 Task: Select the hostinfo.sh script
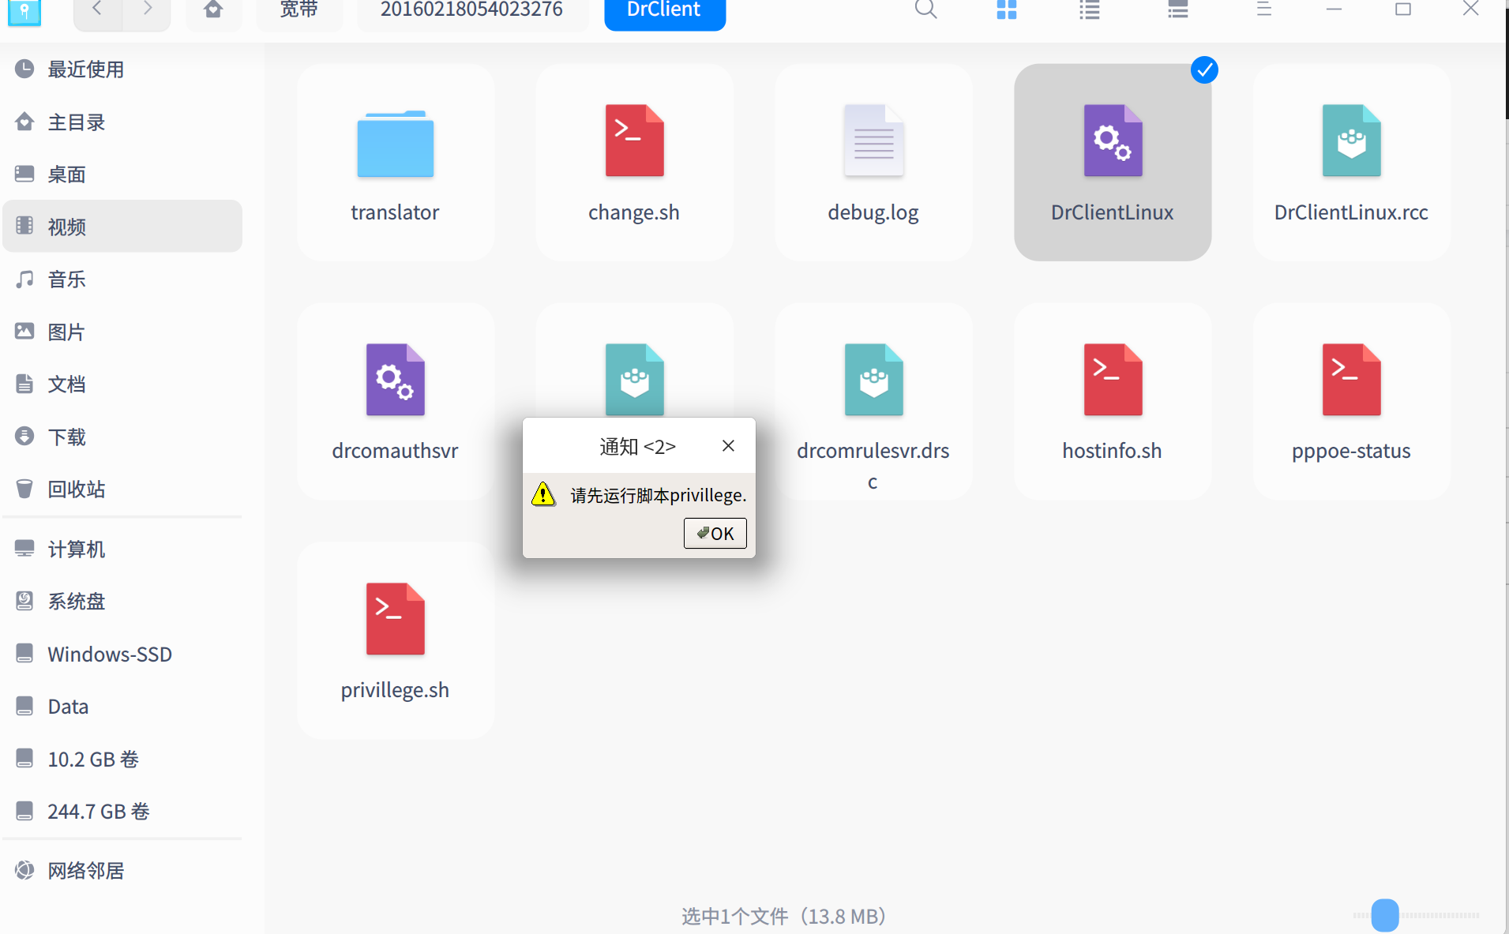tap(1113, 401)
